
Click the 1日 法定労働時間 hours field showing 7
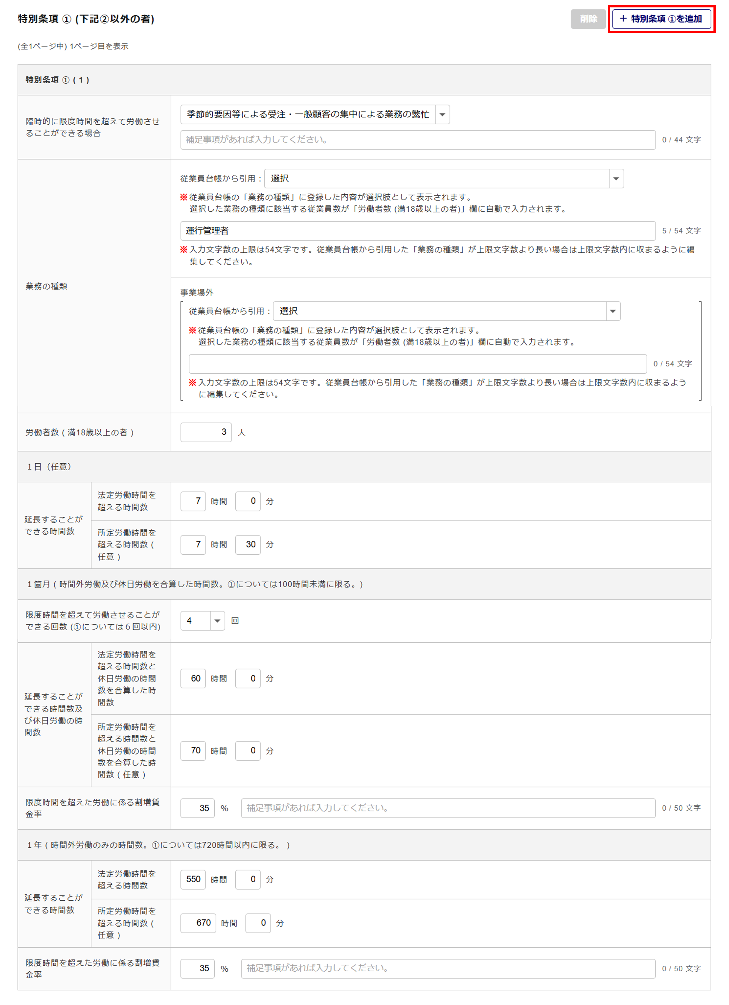[193, 501]
